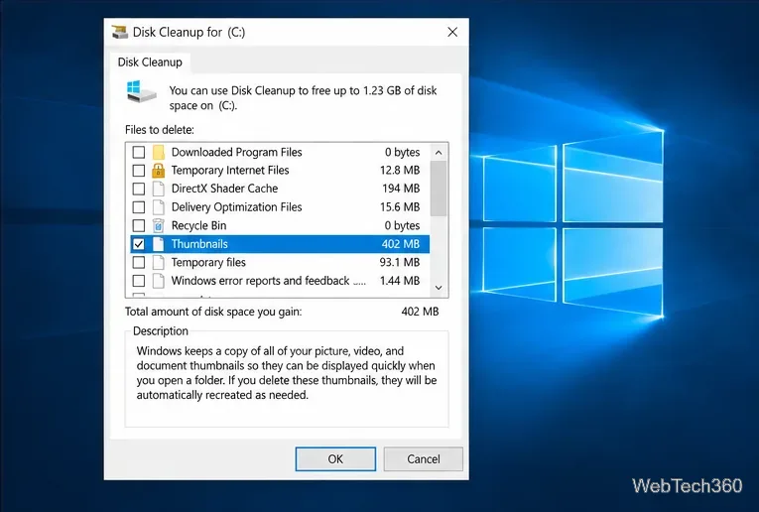Viewport: 759px width, 512px height.
Task: Click the file list scrollbar thumb
Action: (x=439, y=189)
